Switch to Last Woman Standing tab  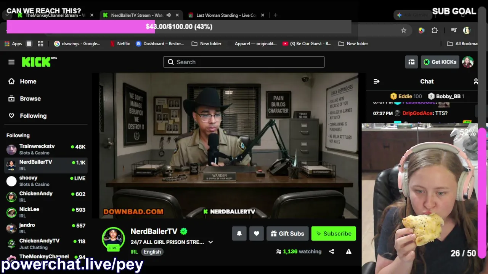click(226, 15)
